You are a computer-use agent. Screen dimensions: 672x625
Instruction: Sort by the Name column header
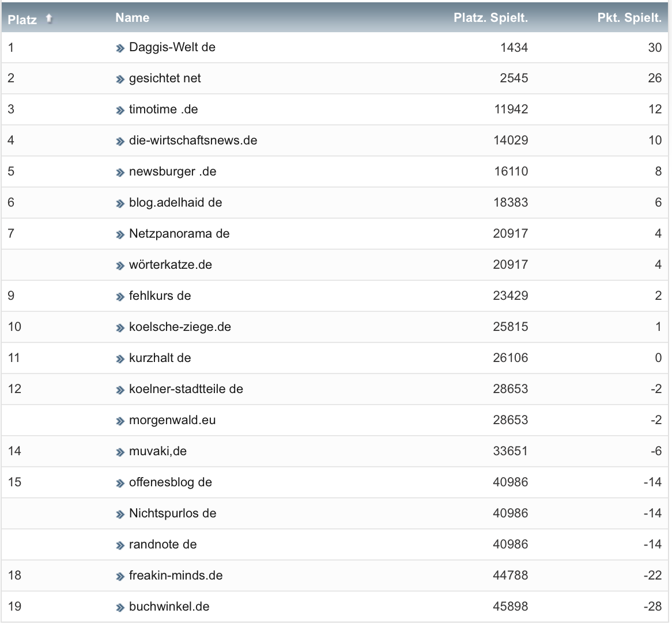click(133, 17)
